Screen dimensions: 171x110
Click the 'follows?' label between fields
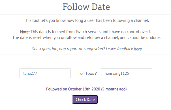tap(87, 73)
